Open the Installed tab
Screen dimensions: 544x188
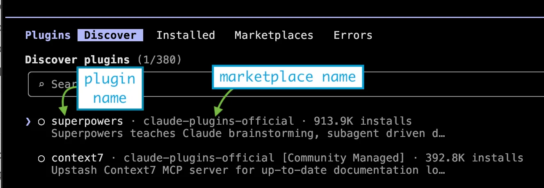point(185,35)
